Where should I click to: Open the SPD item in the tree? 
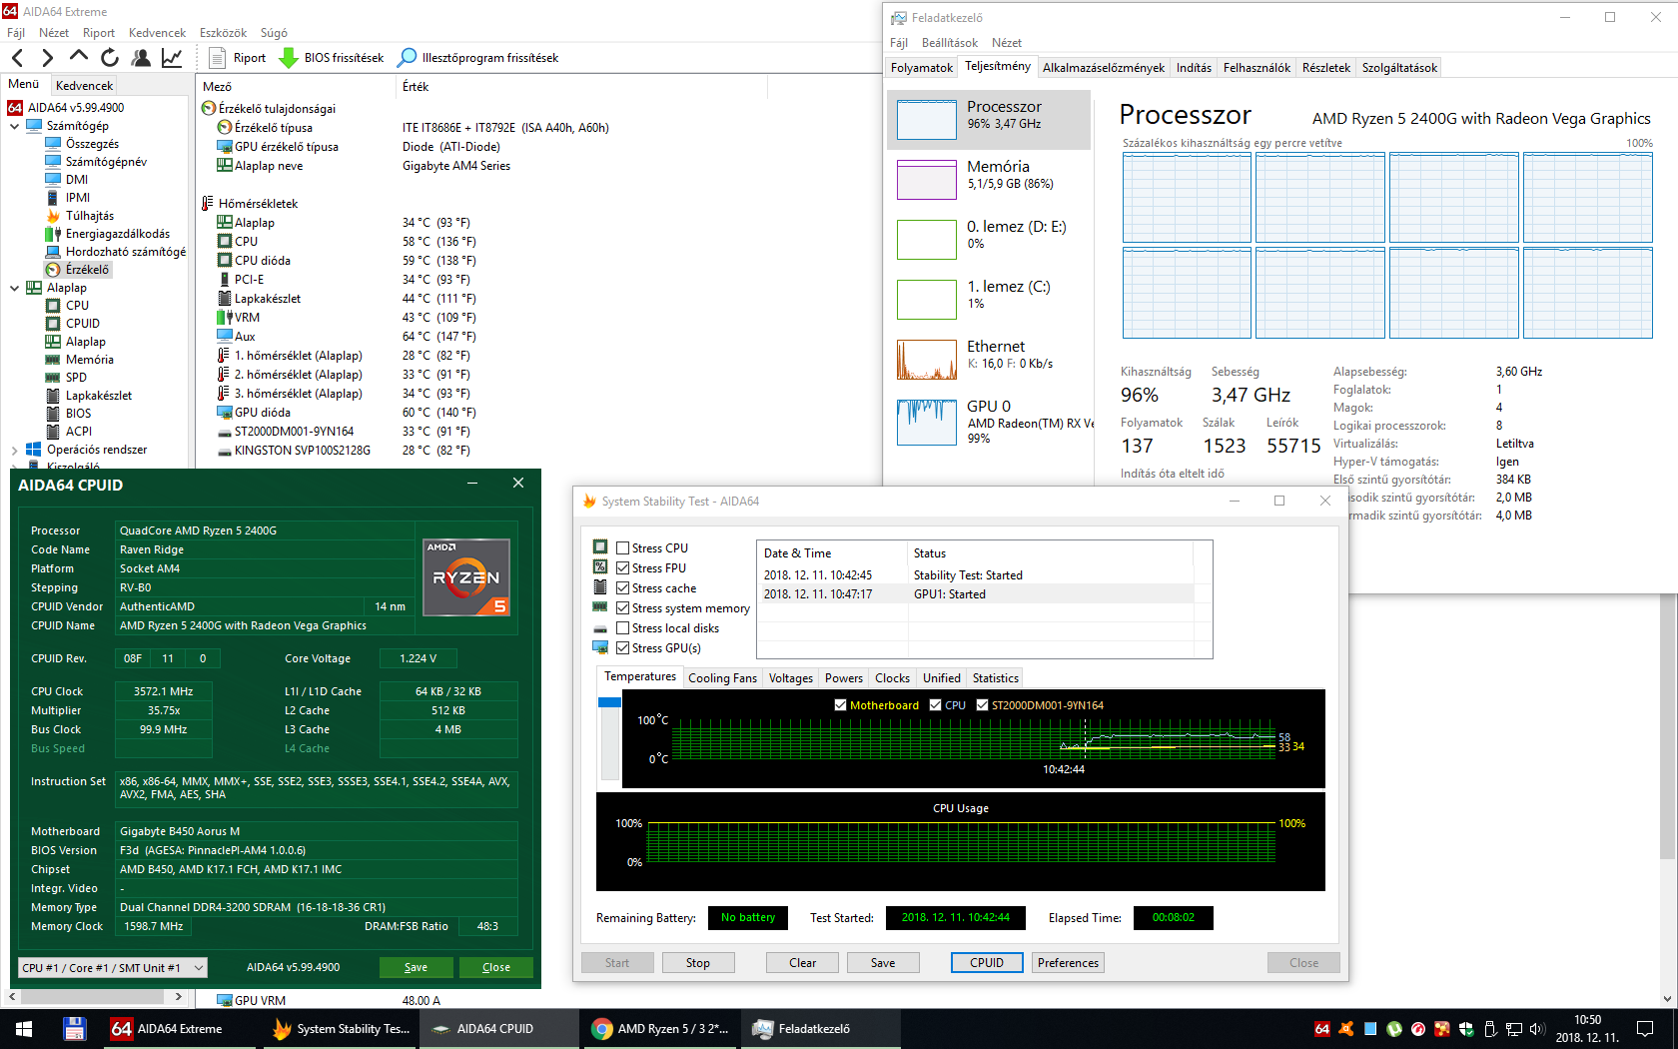coord(67,378)
